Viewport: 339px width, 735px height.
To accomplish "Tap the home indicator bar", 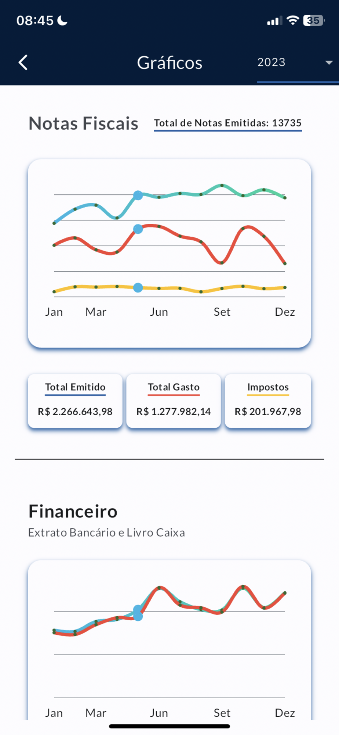I will [x=169, y=726].
